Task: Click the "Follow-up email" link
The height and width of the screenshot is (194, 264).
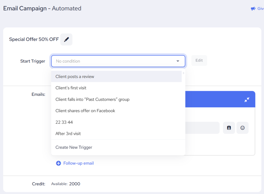Action: [x=78, y=163]
